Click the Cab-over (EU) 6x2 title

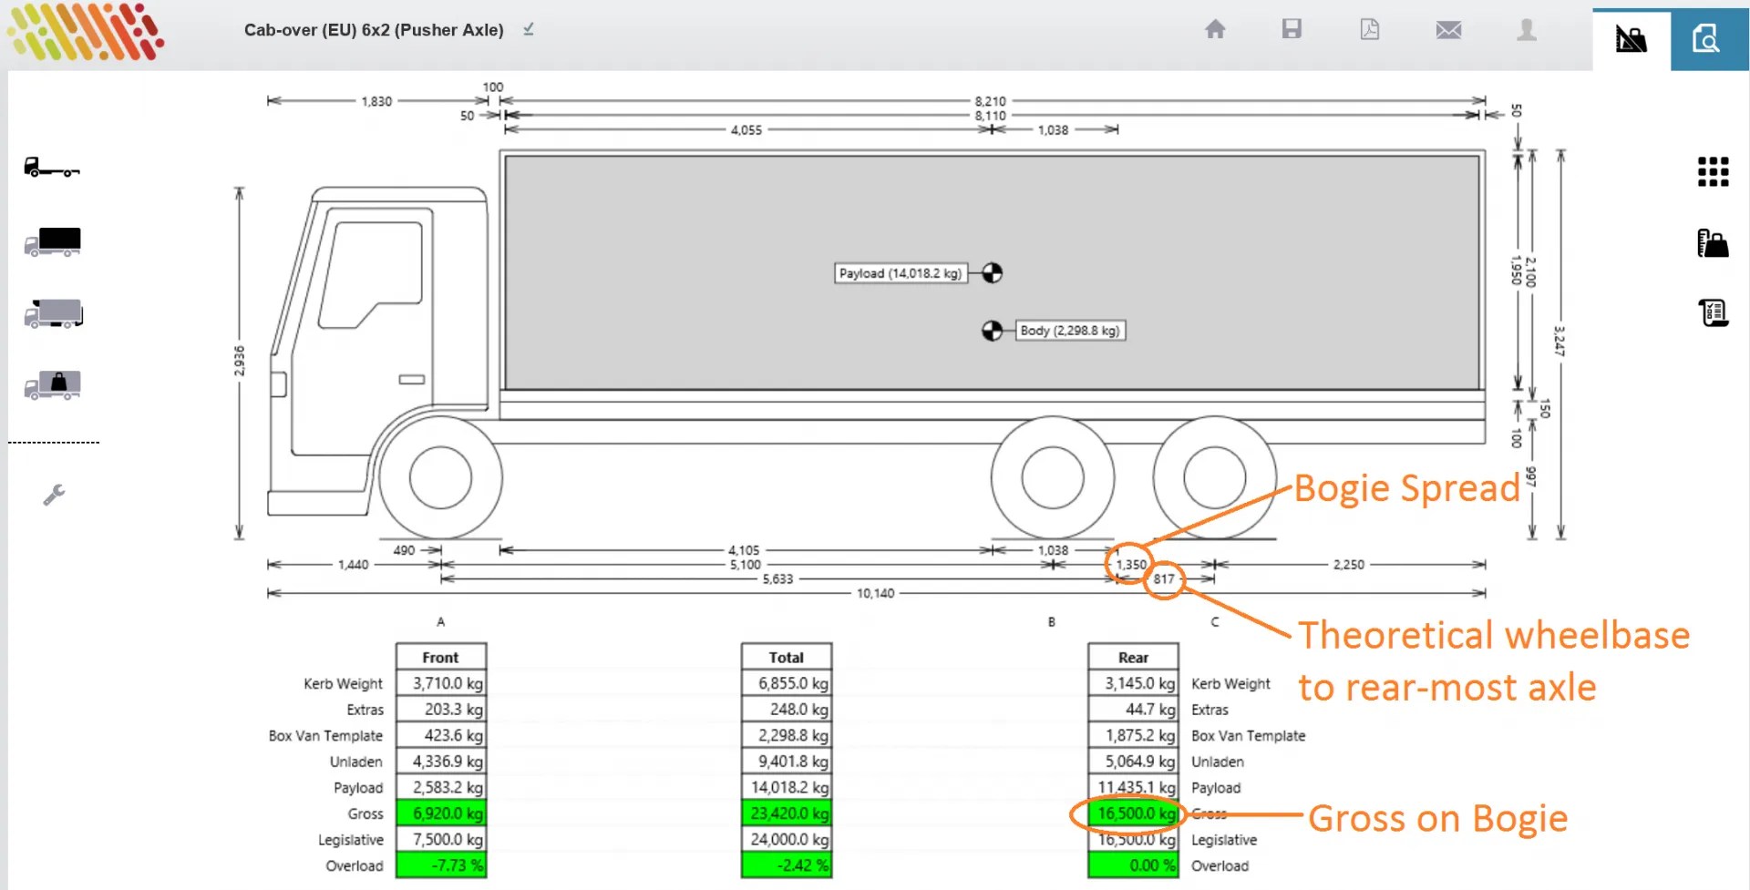coord(374,30)
